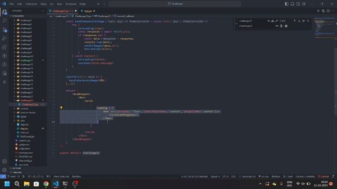
Task: Toggle Use Regular Expression in find widget
Action: pos(276,21)
